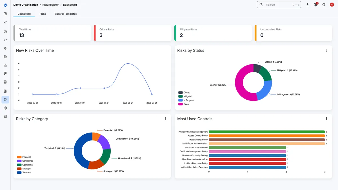Switch to the Risks tab
Image resolution: width=338 pixels, height=190 pixels.
click(x=43, y=14)
